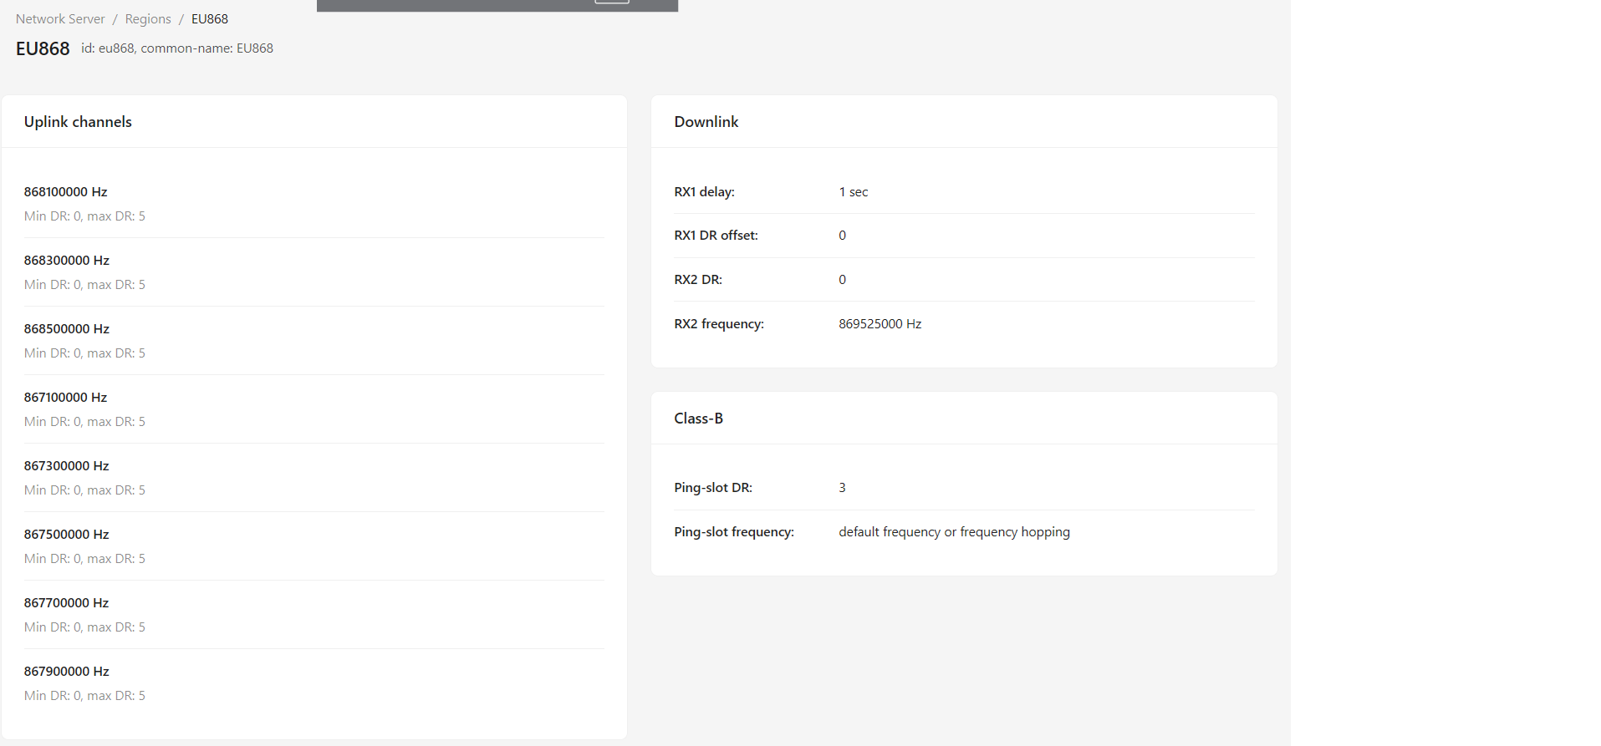The width and height of the screenshot is (1601, 746).
Task: Click the EU868 breadcrumb item
Action: click(x=210, y=18)
